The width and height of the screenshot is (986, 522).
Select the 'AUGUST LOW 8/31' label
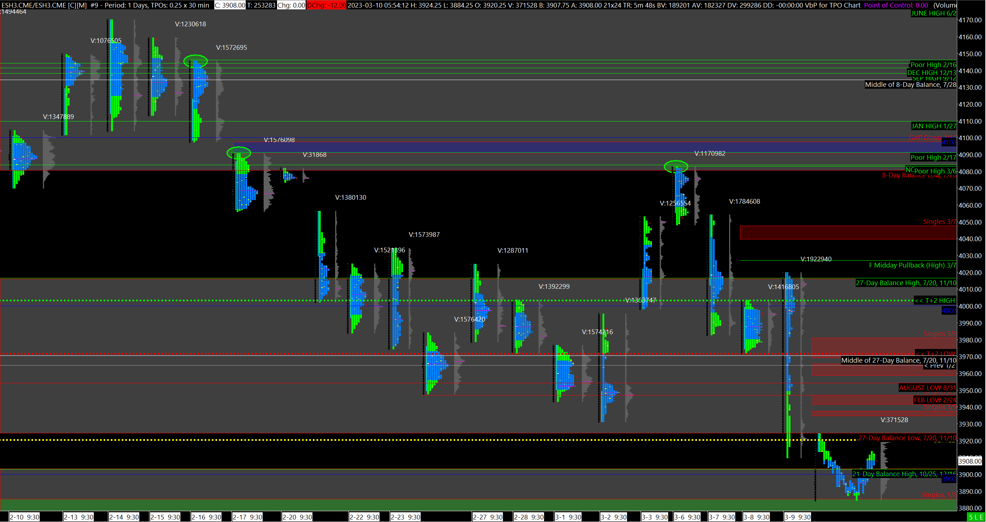(927, 388)
